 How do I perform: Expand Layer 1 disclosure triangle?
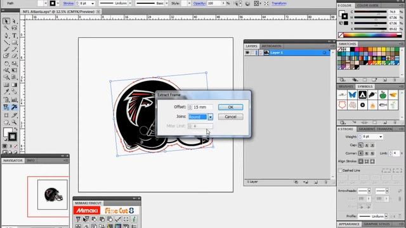tap(261, 53)
